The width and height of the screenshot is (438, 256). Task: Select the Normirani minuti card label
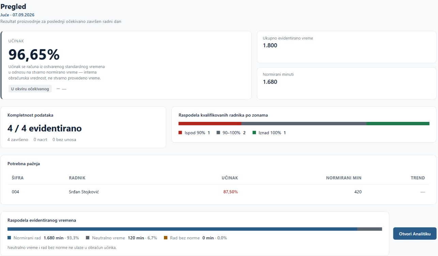(278, 74)
